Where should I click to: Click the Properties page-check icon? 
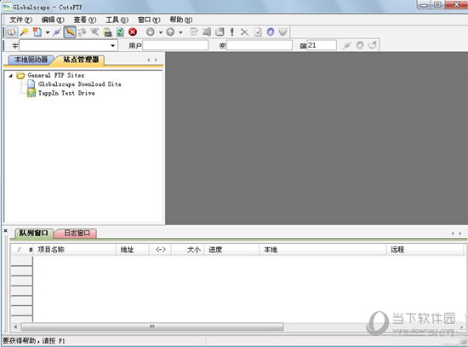pyautogui.click(x=258, y=32)
